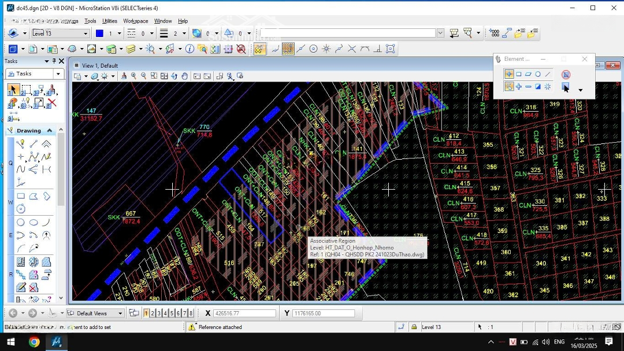
Task: Click the Reference attached status message
Action: (x=220, y=327)
